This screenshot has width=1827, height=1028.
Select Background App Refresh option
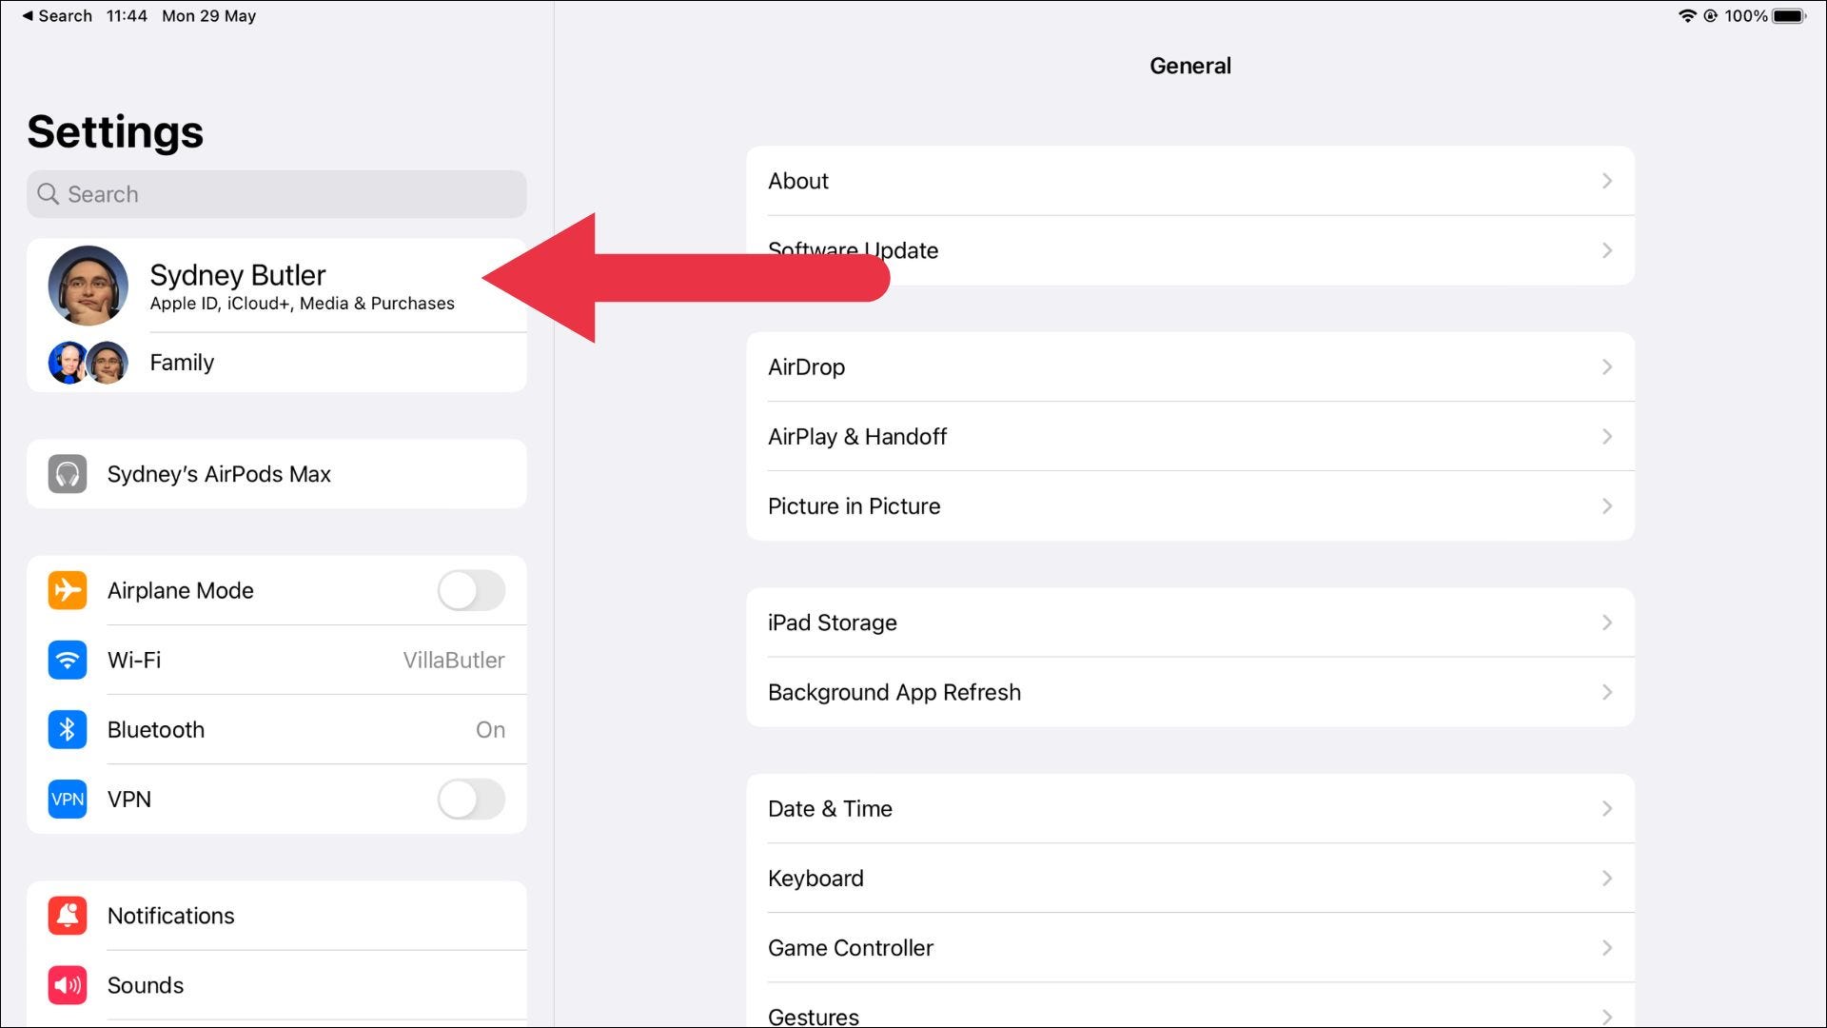click(x=1189, y=692)
